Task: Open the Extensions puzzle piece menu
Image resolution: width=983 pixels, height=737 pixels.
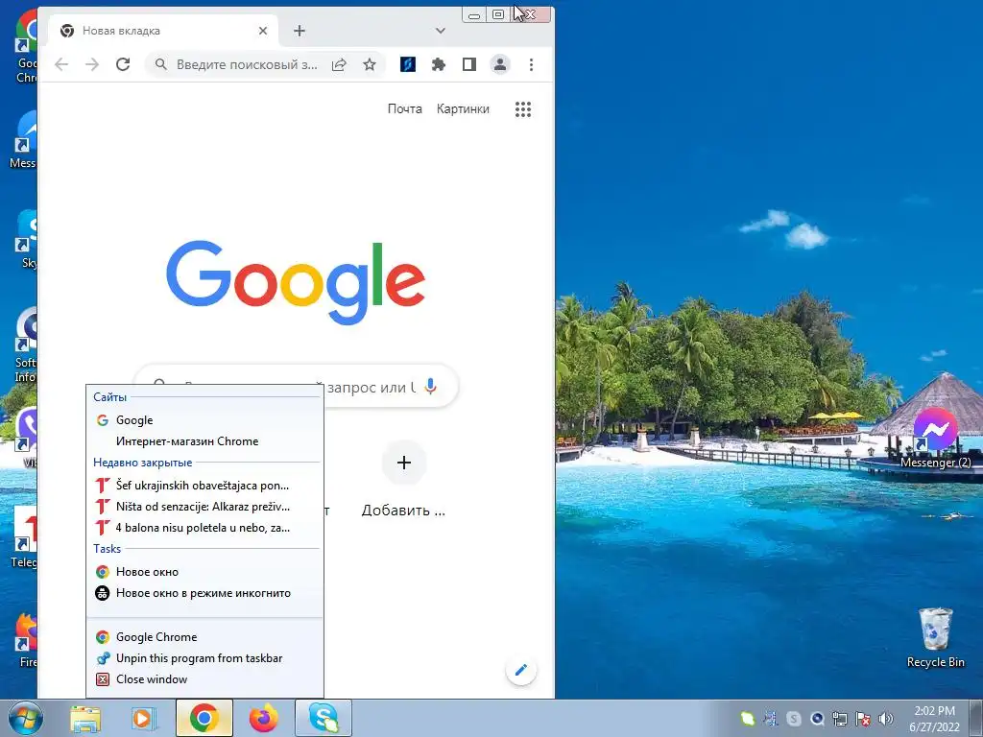Action: point(438,64)
